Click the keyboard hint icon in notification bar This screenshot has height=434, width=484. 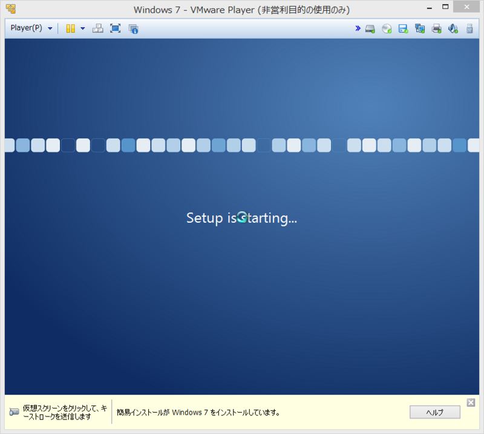coord(14,412)
